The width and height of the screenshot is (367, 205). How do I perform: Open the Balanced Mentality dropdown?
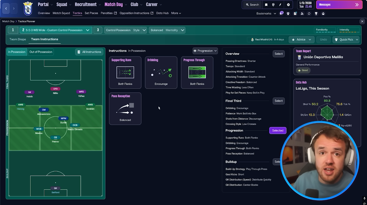(167, 30)
